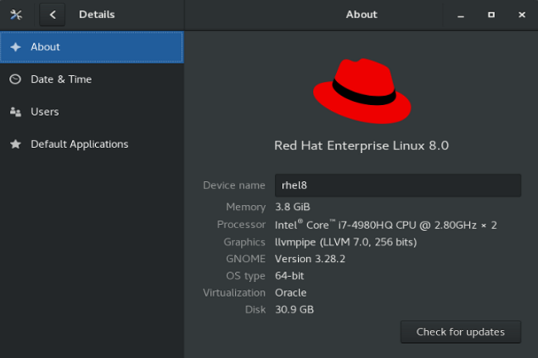The height and width of the screenshot is (358, 538).
Task: Focus the Device name field containing rhel8
Action: tap(397, 185)
